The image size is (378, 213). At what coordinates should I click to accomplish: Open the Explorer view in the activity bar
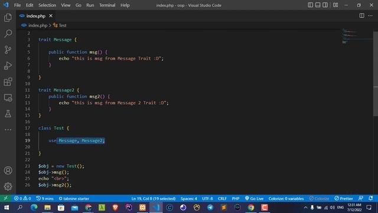(8, 18)
